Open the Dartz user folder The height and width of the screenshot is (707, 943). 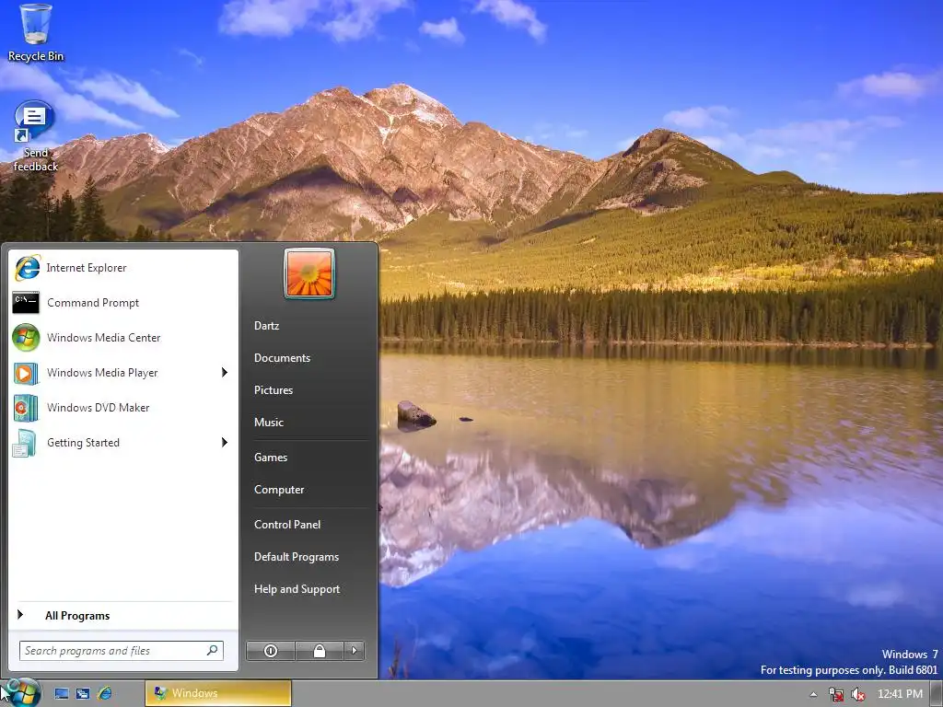tap(266, 326)
